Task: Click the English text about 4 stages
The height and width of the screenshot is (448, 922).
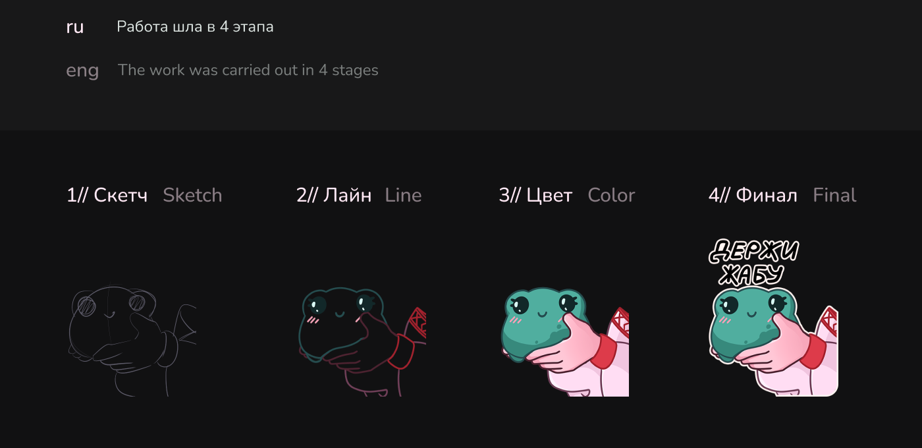Action: [x=248, y=70]
